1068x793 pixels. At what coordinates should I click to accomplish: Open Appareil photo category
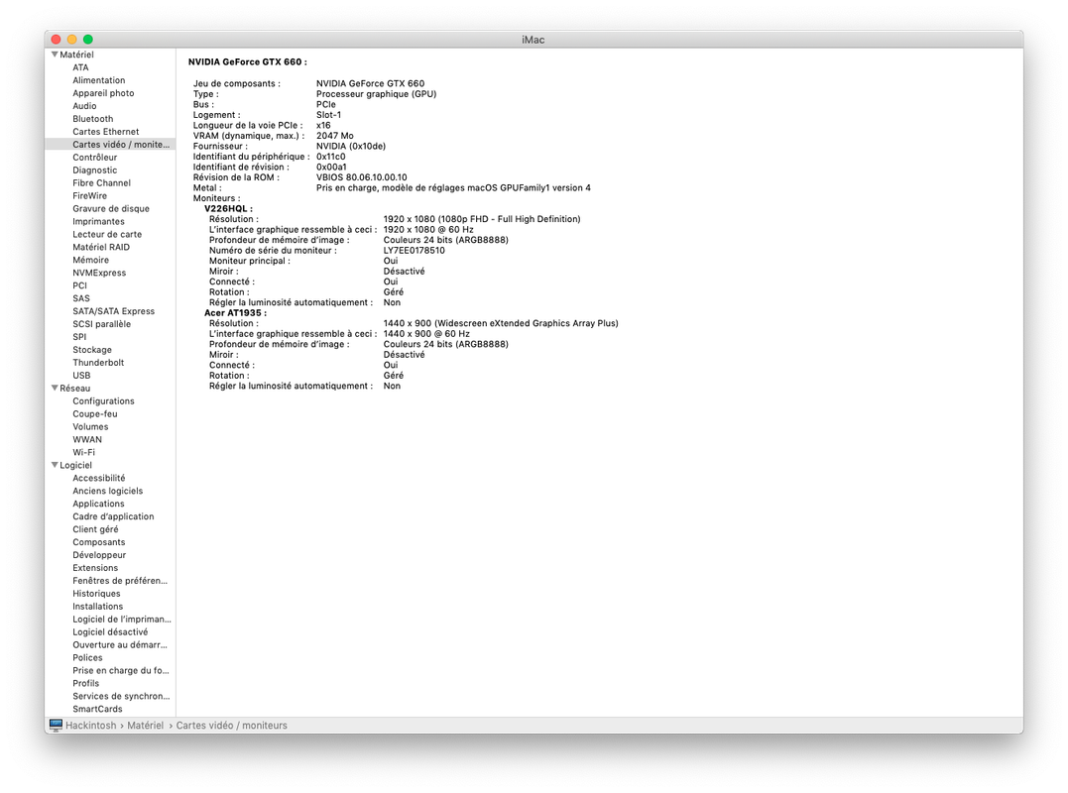[103, 93]
